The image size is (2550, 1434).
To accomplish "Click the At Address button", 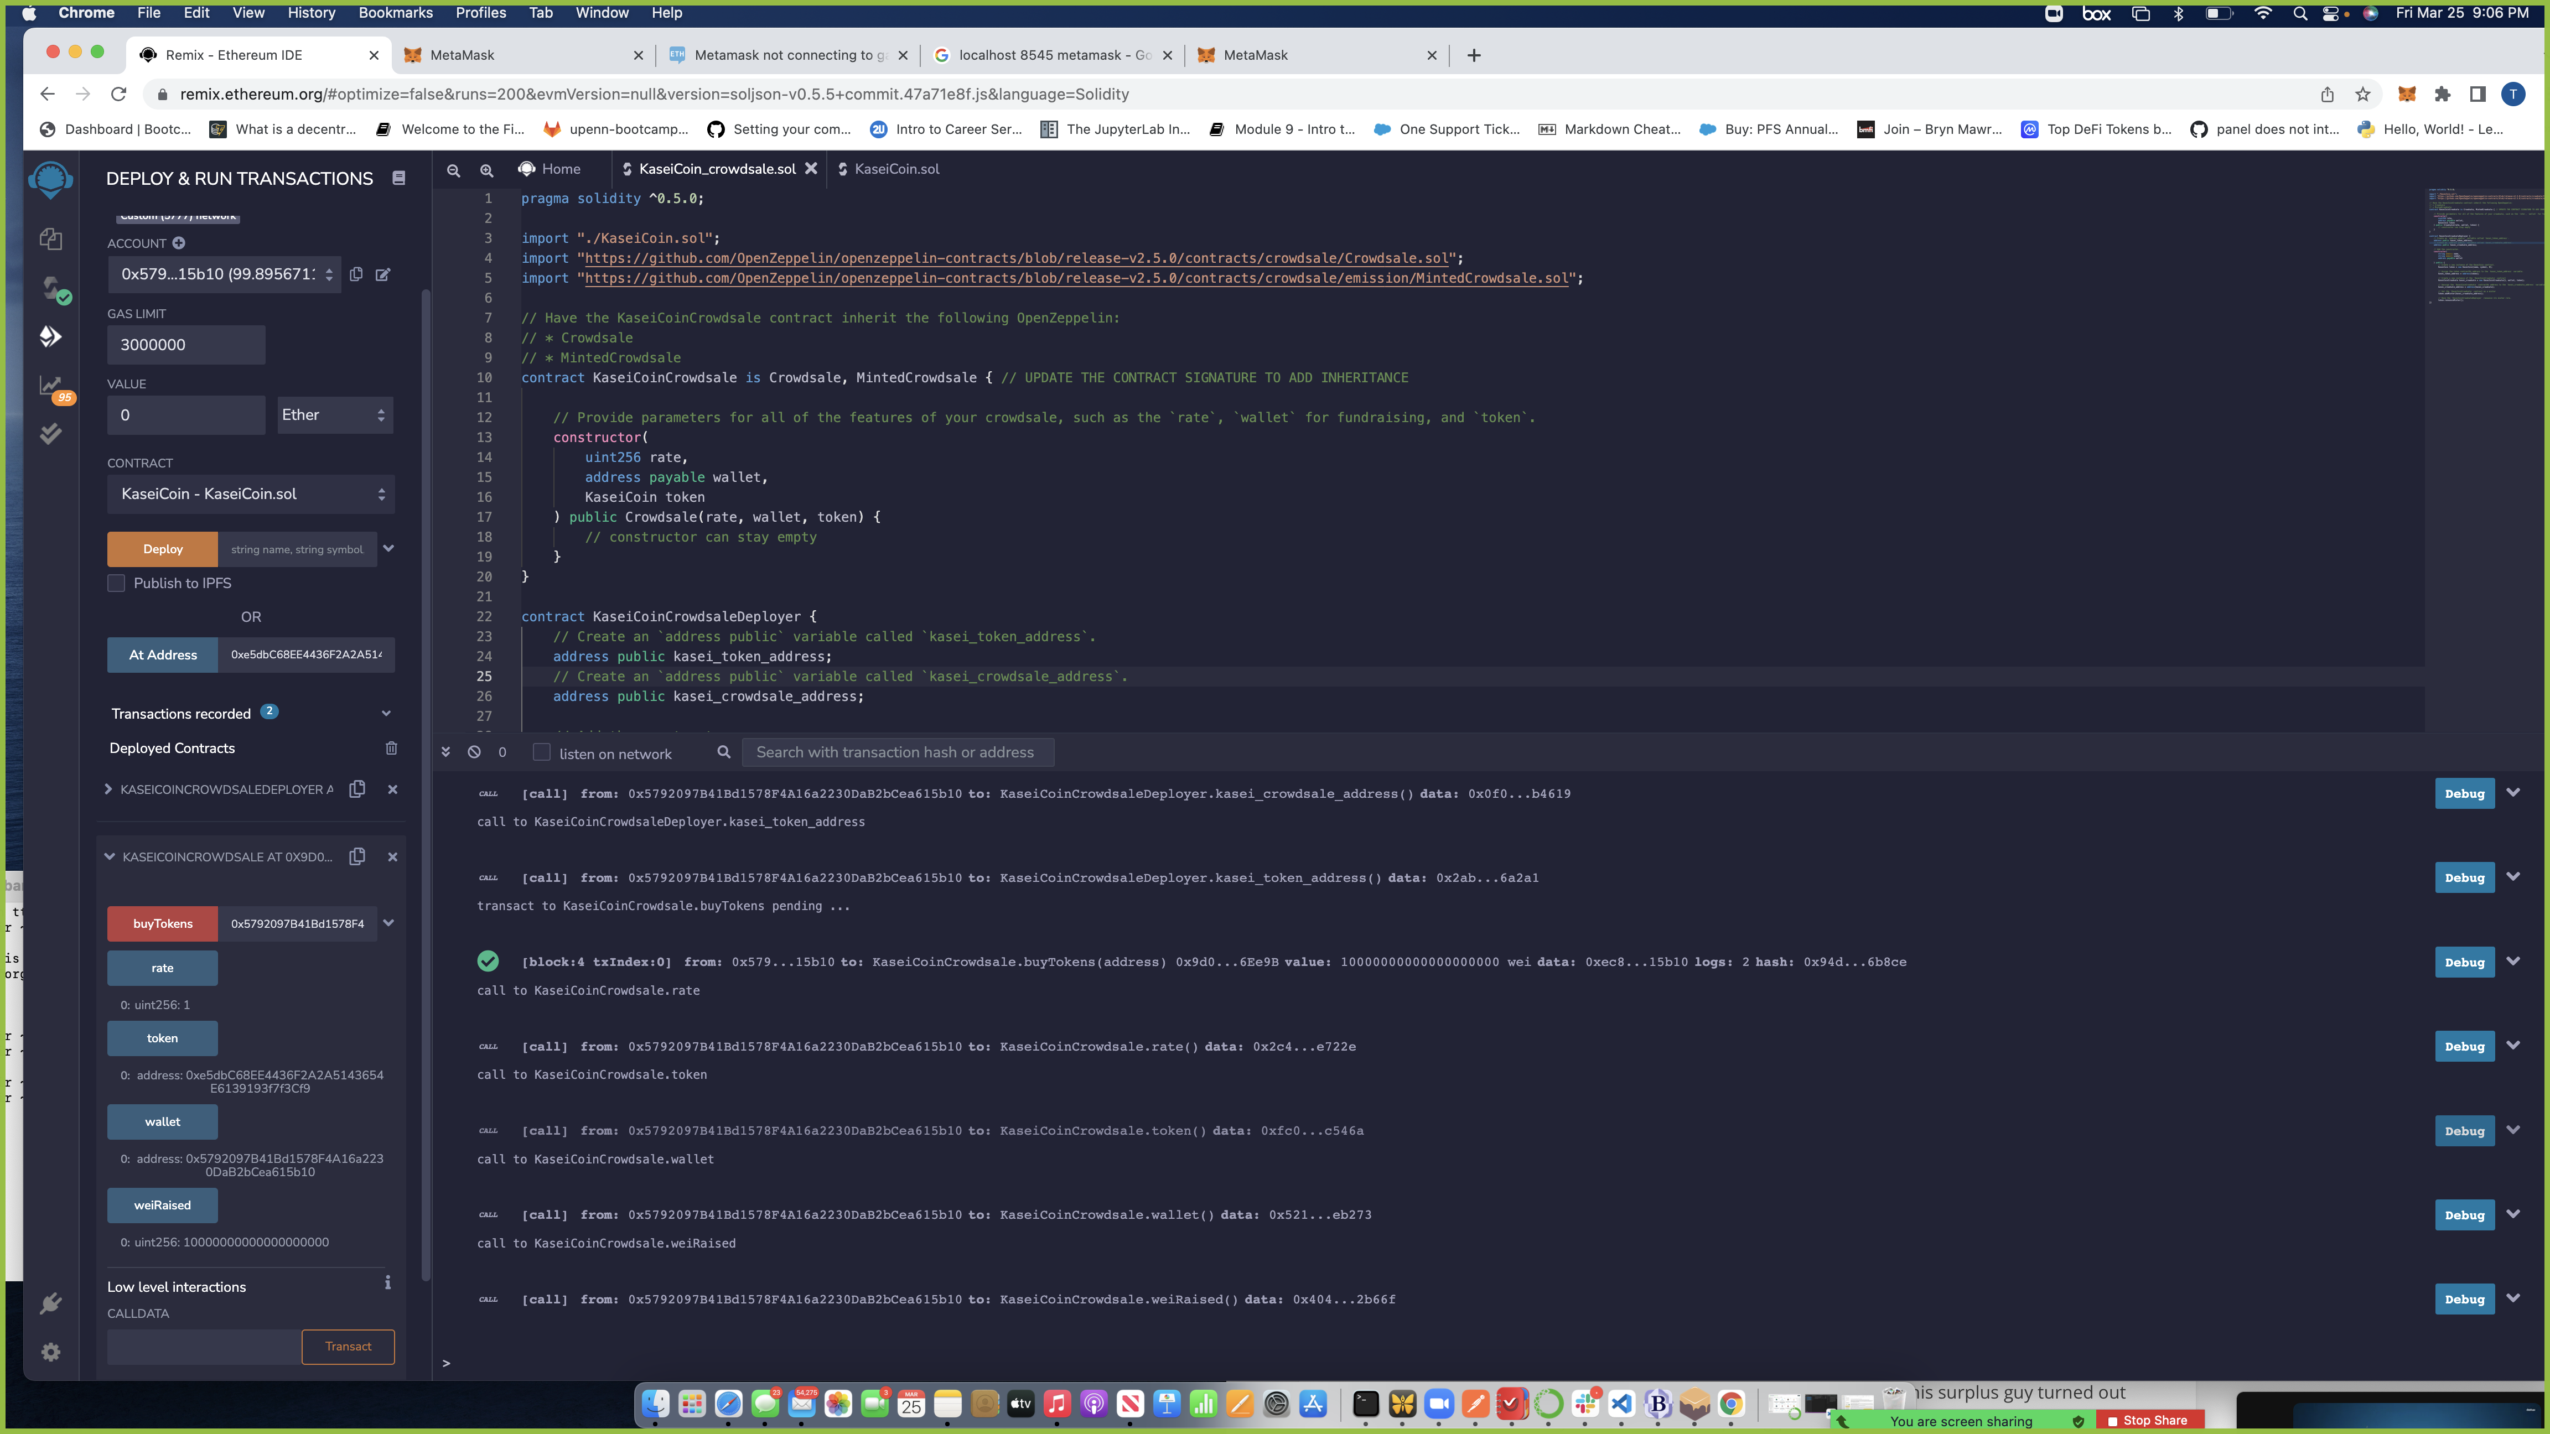I will tap(162, 655).
